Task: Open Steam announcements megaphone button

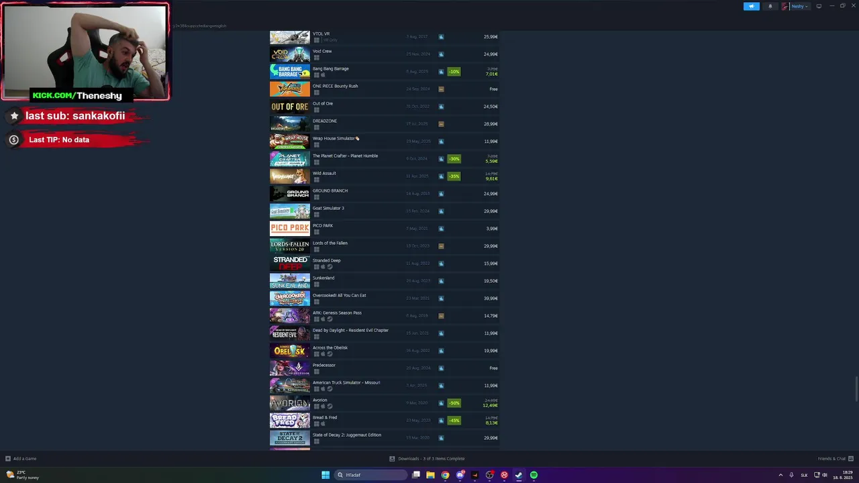Action: tap(751, 6)
